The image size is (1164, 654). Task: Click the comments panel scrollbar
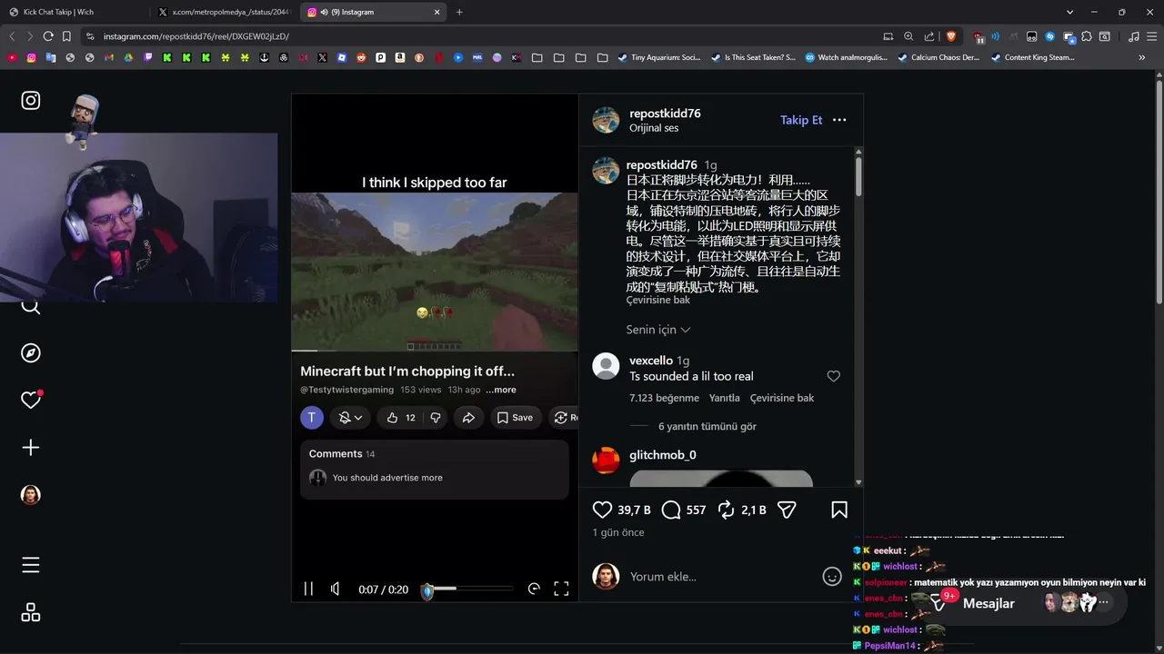point(858,177)
